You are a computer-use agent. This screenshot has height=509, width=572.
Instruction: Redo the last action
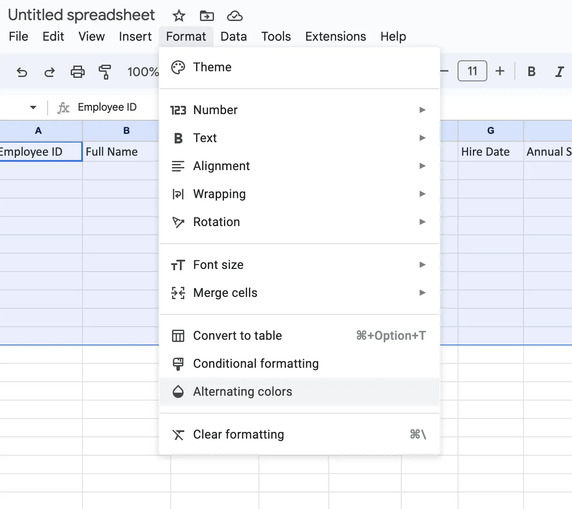50,72
